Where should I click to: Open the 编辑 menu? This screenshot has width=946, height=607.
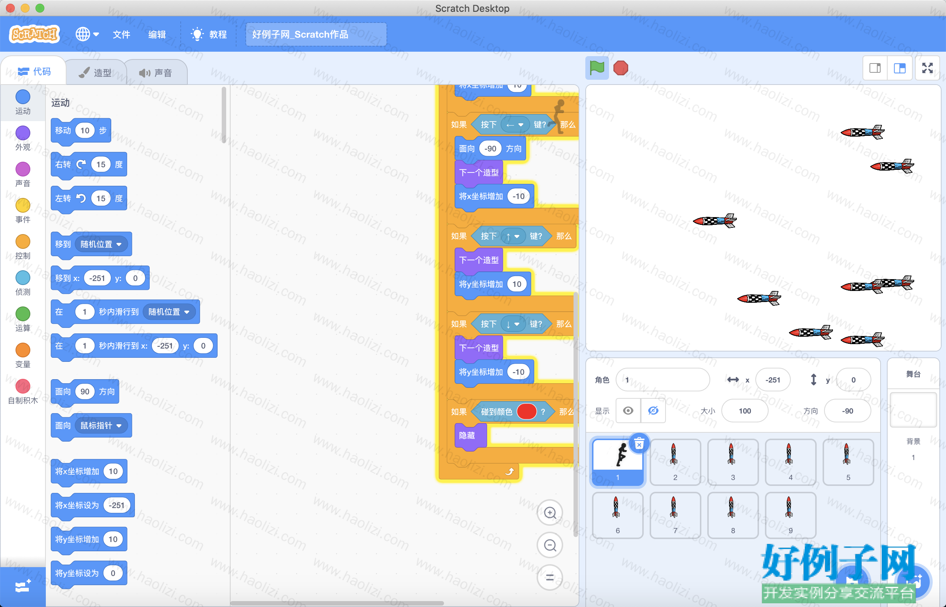click(x=157, y=34)
